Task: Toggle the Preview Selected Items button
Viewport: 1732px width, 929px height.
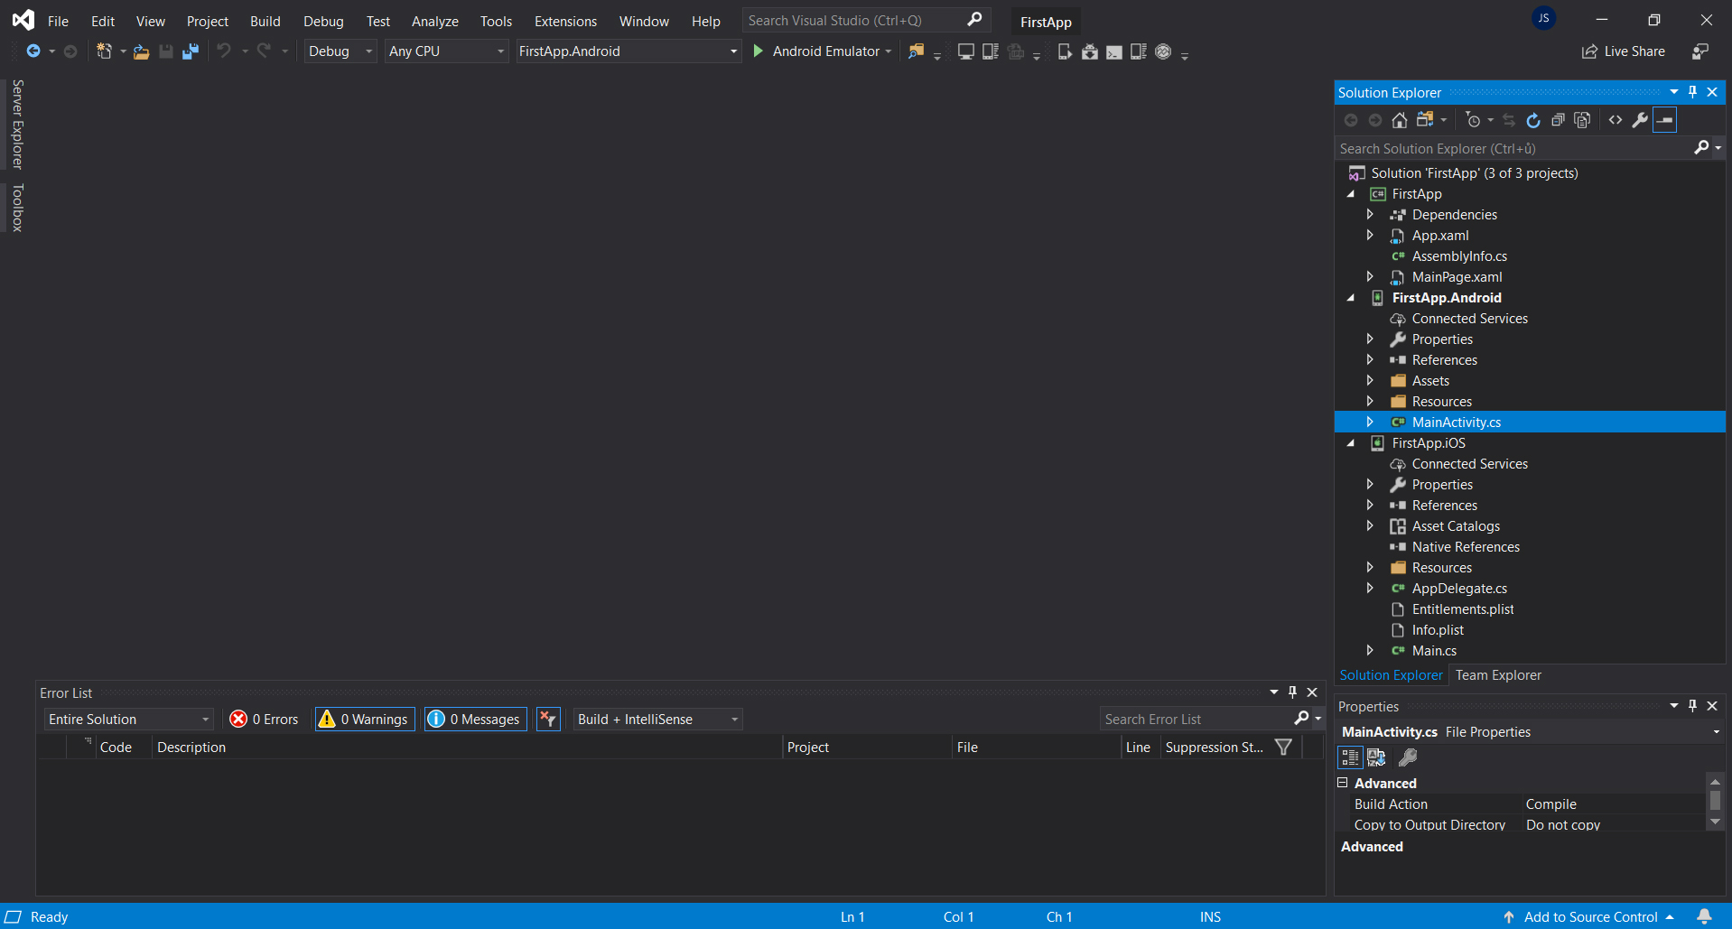Action: [1664, 119]
